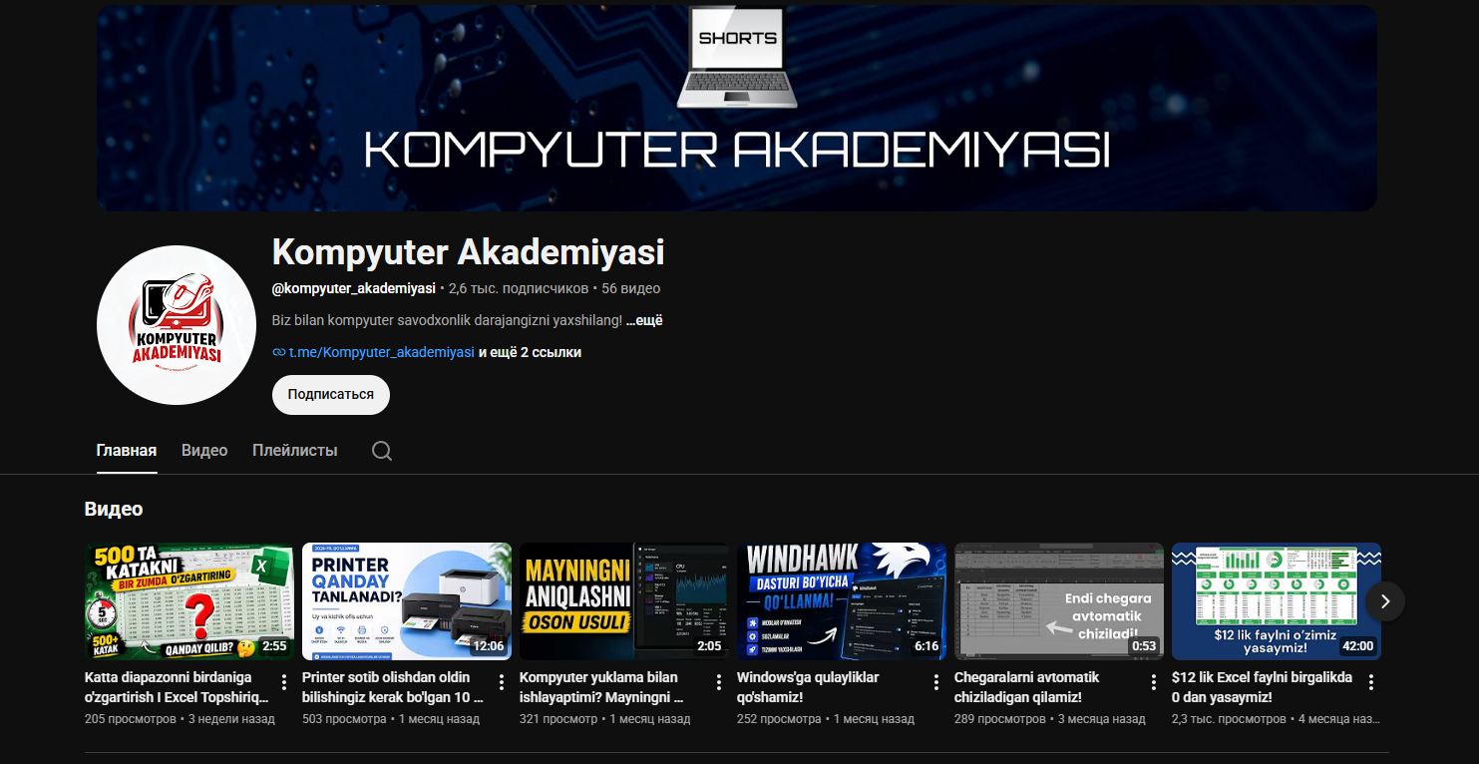Open options menu for Chegaralarni avtomatik video
The height and width of the screenshot is (764, 1479).
tap(1154, 682)
